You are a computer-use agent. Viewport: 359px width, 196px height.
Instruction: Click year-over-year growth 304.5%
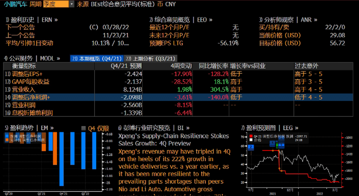tap(219, 89)
